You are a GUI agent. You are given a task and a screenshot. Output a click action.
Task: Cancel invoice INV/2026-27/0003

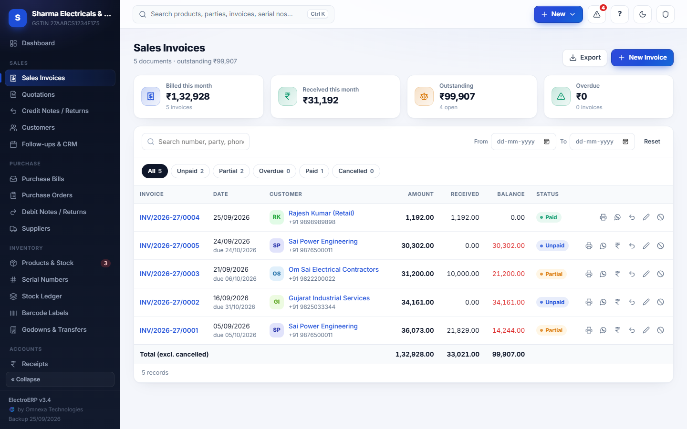(x=660, y=274)
